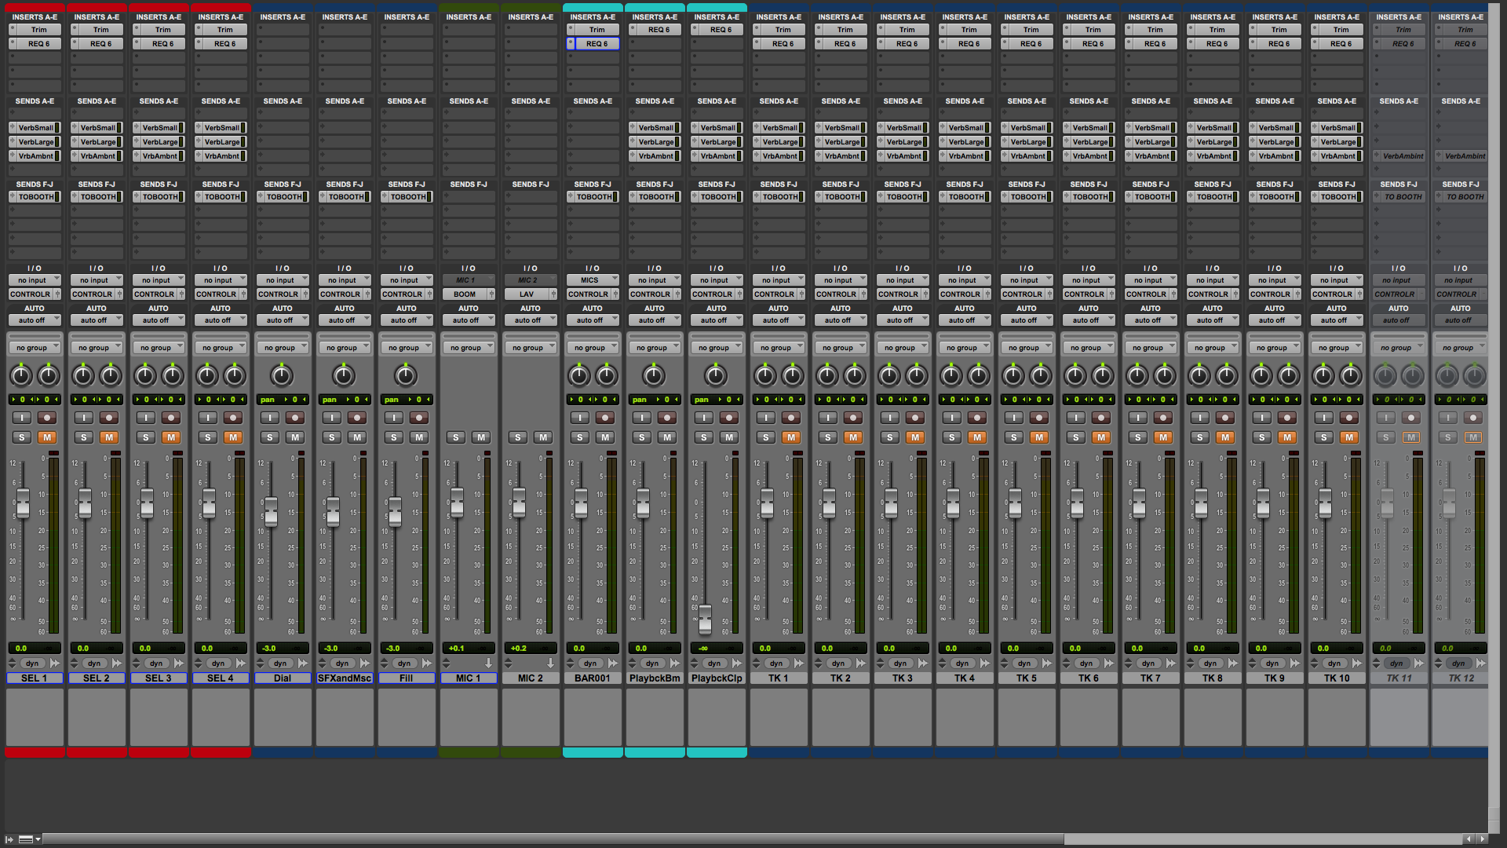Click left pan knob on SEL 3 track
The image size is (1507, 848).
(x=145, y=377)
